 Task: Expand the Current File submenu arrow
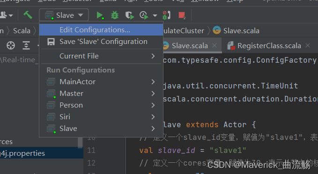tap(153, 56)
